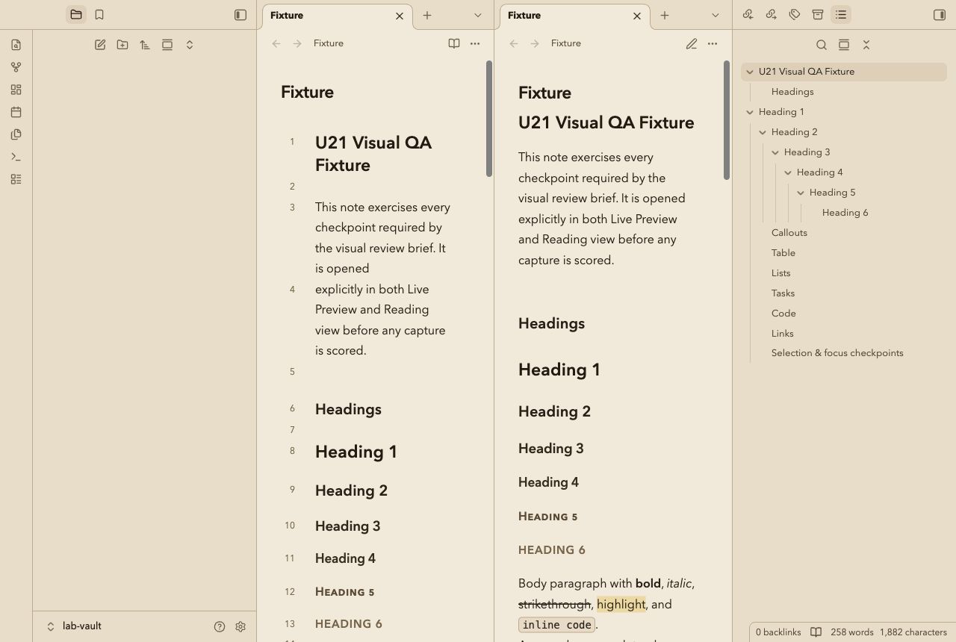The height and width of the screenshot is (642, 956).
Task: Toggle the right sidebar panel
Action: coord(940,15)
